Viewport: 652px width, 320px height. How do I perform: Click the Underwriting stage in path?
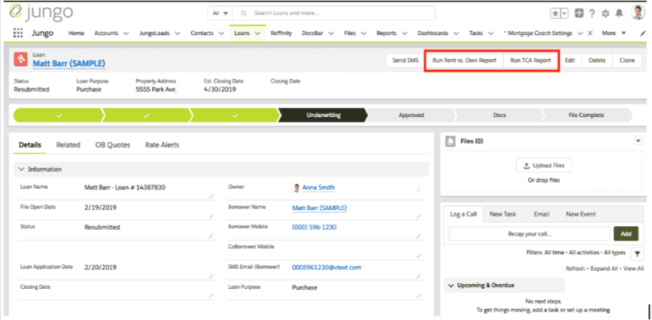(324, 115)
